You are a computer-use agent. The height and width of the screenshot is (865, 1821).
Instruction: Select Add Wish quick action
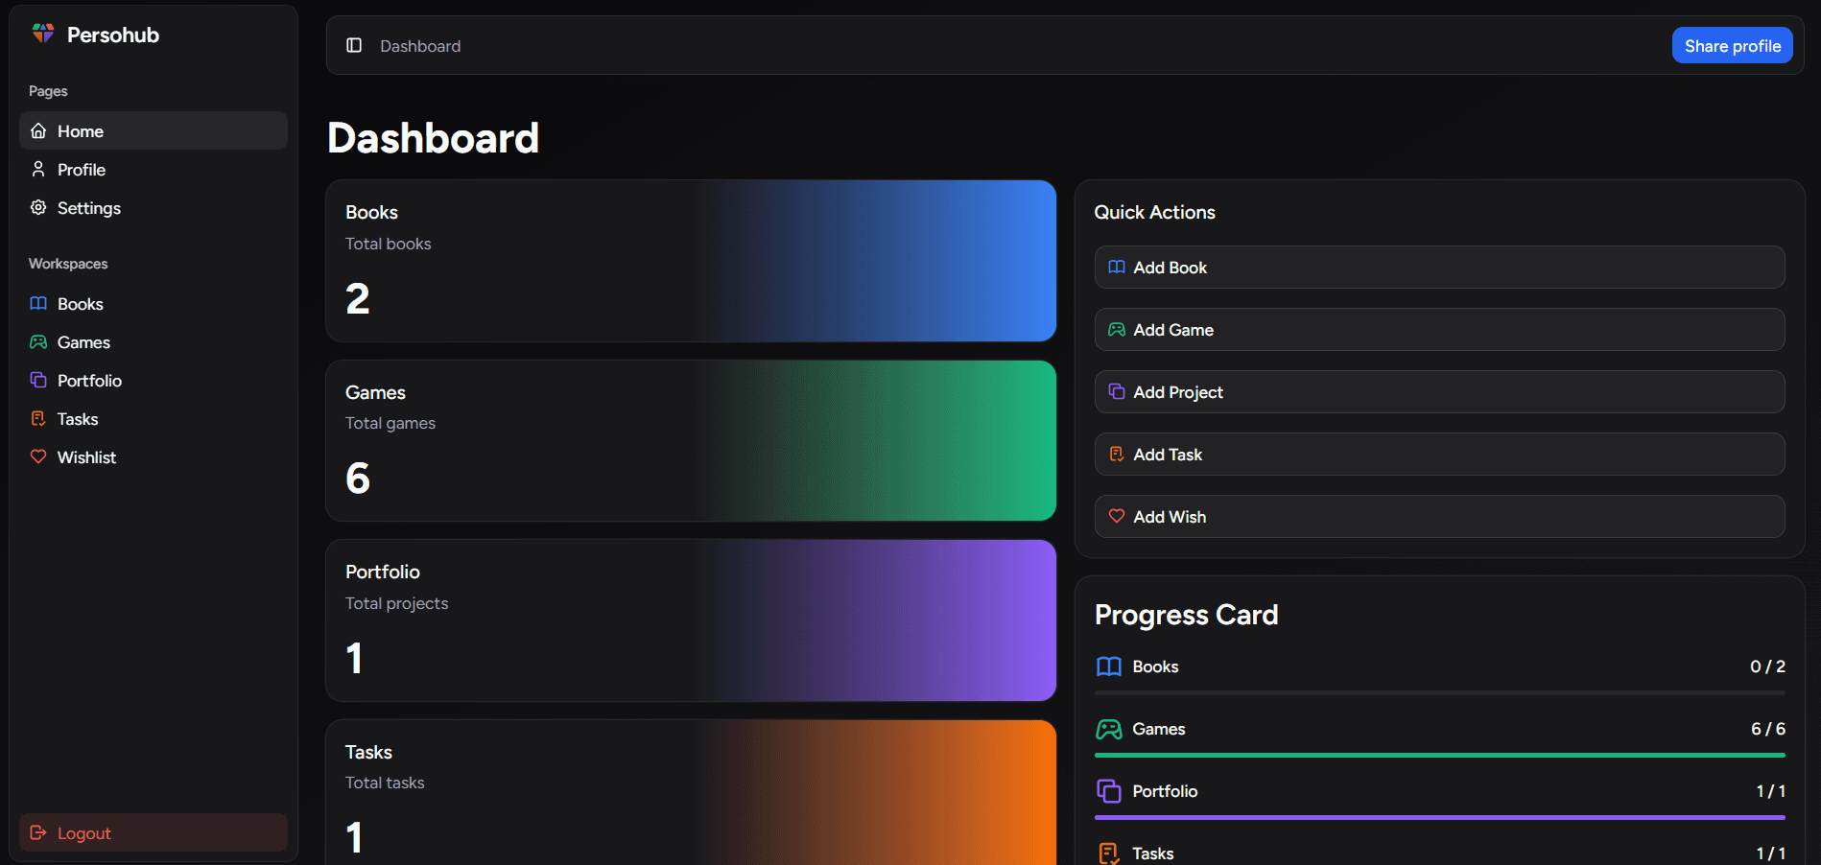[x=1439, y=517]
